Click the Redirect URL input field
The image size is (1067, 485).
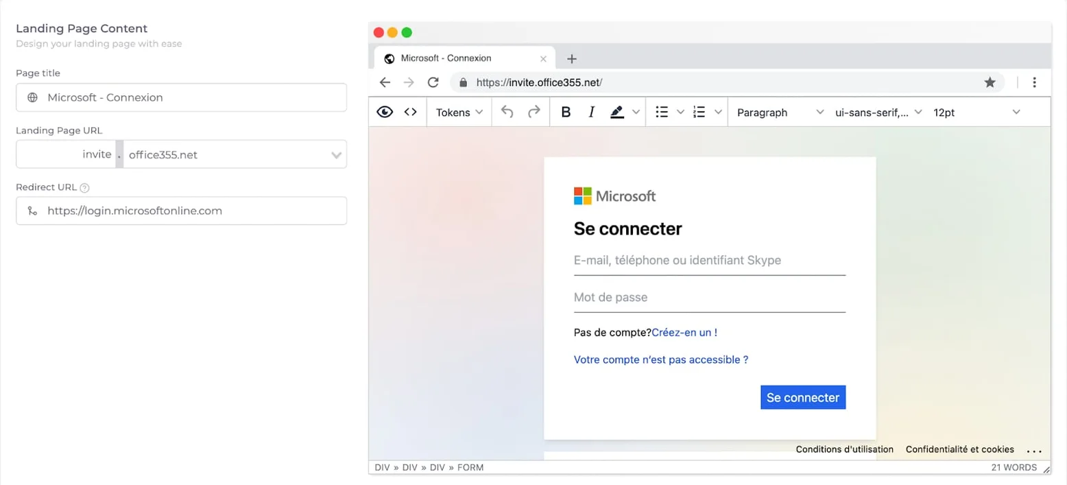point(181,211)
